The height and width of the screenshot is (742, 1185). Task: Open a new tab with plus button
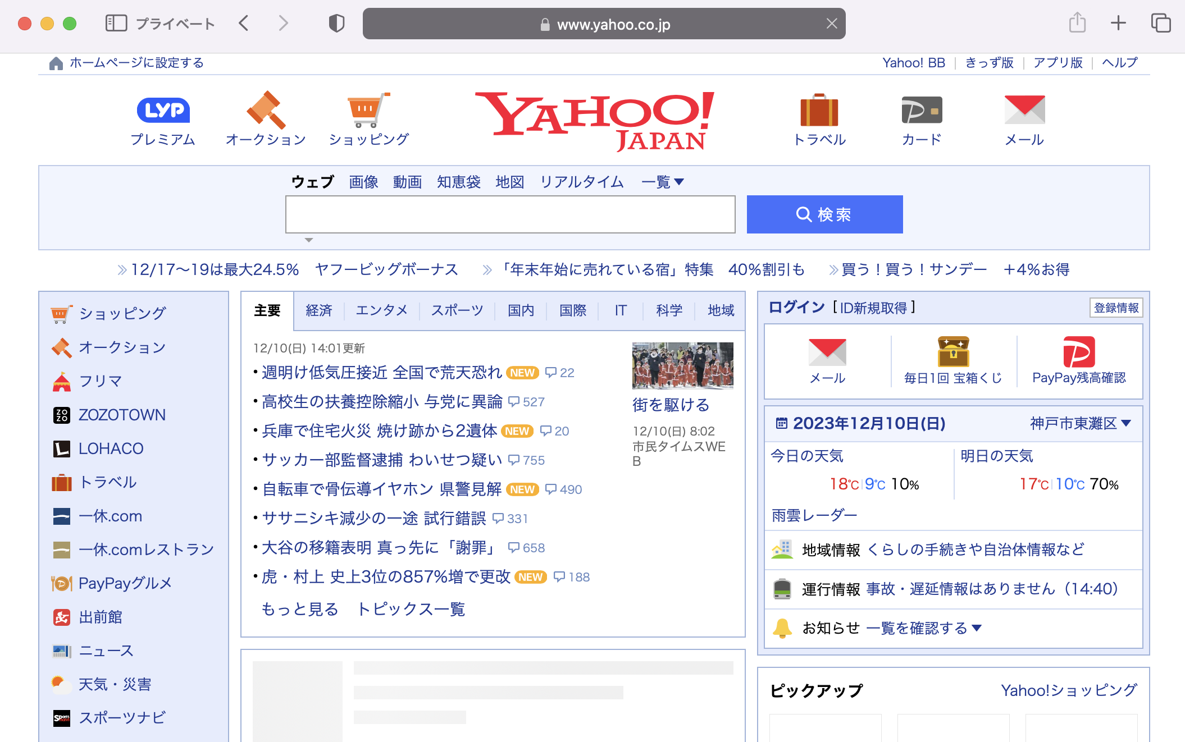tap(1118, 23)
